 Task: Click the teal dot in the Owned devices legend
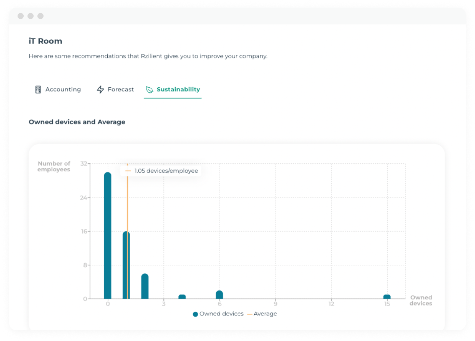[x=195, y=314]
